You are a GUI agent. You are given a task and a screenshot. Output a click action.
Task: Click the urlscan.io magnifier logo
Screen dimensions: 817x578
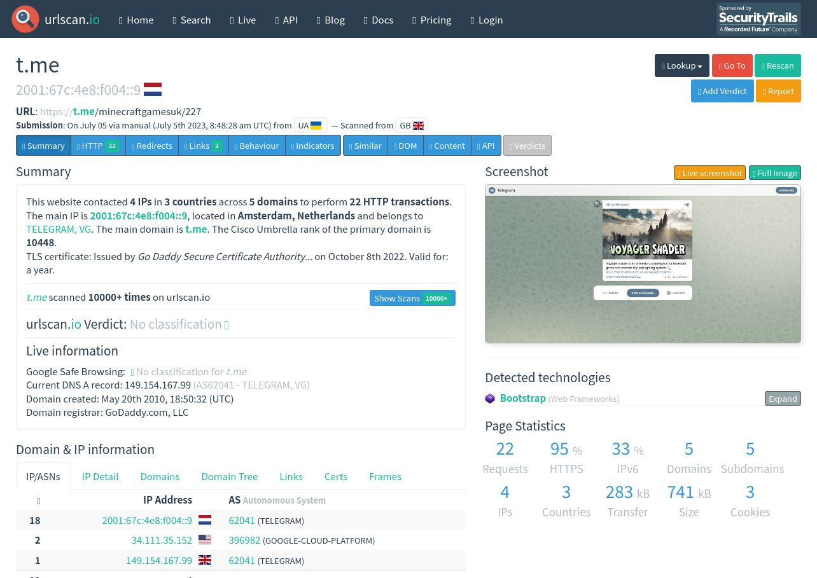click(x=25, y=19)
